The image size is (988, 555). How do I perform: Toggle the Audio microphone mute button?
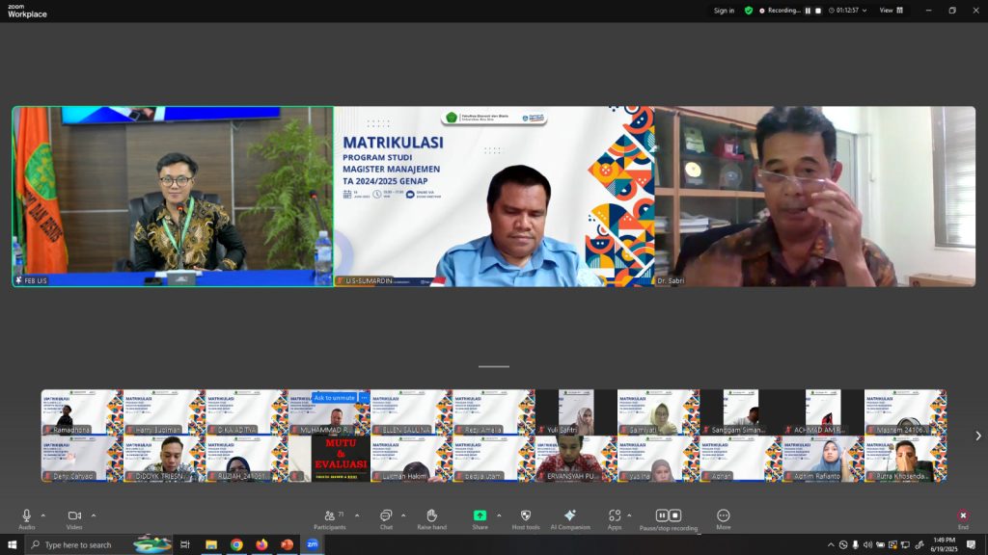point(26,515)
